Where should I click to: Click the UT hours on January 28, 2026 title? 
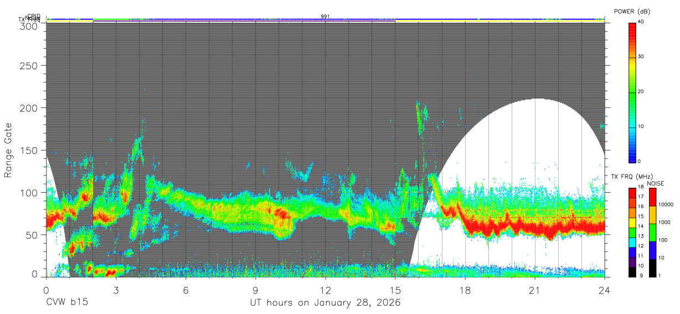pyautogui.click(x=324, y=303)
